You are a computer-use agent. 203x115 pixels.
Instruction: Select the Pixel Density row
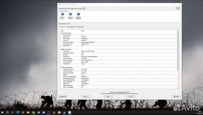(x=119, y=64)
